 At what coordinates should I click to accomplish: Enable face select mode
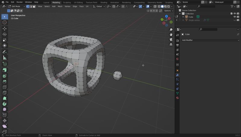coord(34,6)
